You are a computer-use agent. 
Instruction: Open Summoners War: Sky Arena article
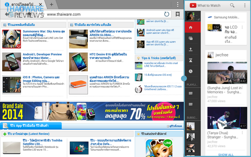click(44, 33)
